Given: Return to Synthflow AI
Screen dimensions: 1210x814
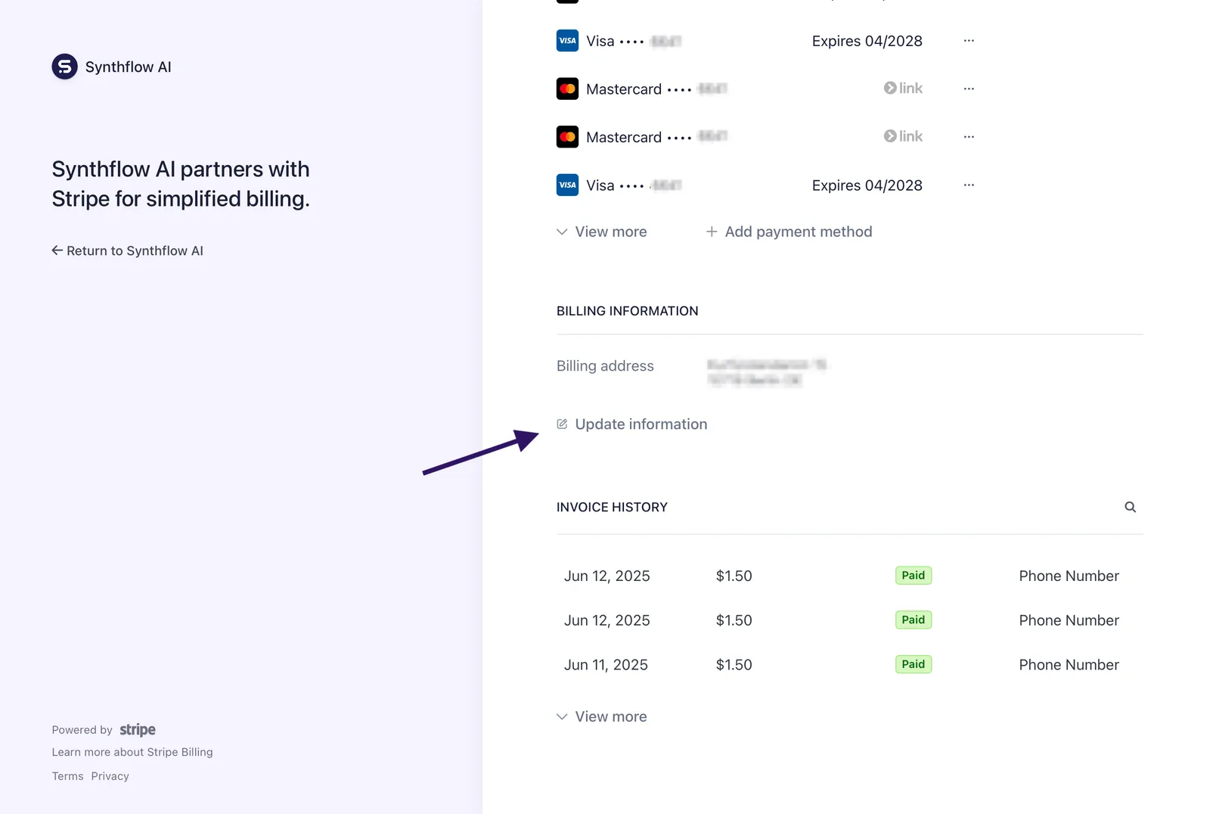Looking at the screenshot, I should [127, 250].
